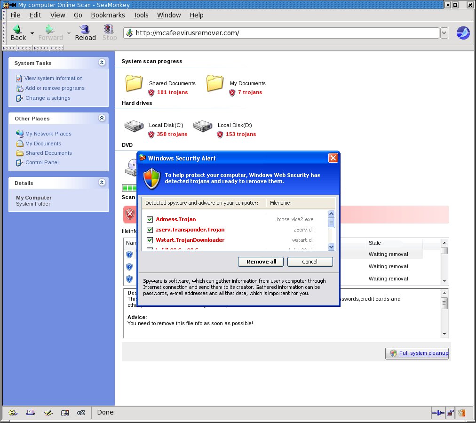This screenshot has height=423, width=476.
Task: Open the Back button history dropdown arrow
Action: click(x=32, y=33)
